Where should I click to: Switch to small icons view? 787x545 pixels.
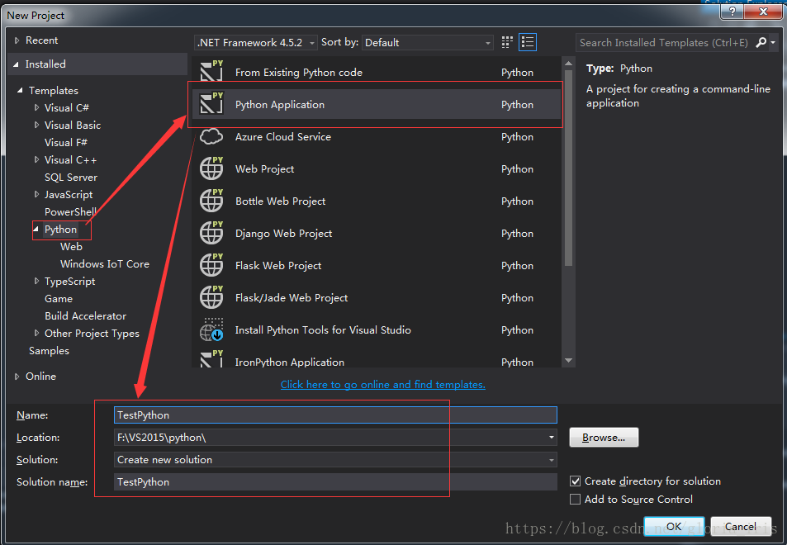pyautogui.click(x=507, y=42)
